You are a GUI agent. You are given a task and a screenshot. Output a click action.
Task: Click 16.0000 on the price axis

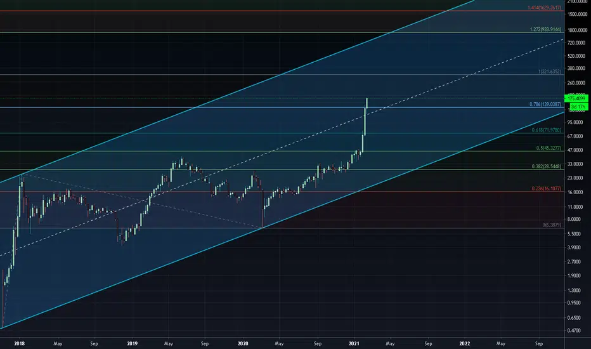[x=576, y=192]
